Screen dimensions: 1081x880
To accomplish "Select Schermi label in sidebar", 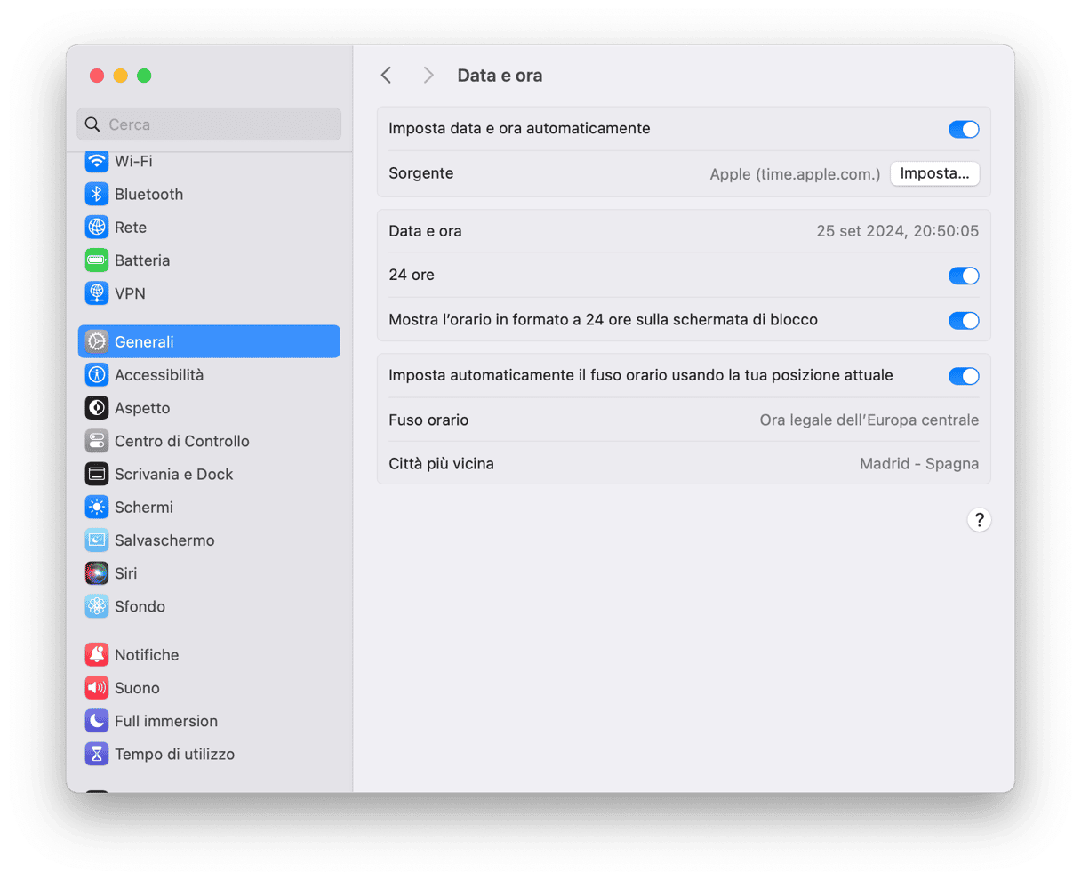I will [x=144, y=507].
